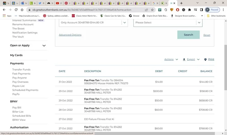
Task: Click the Search button
Action: coord(188,35)
